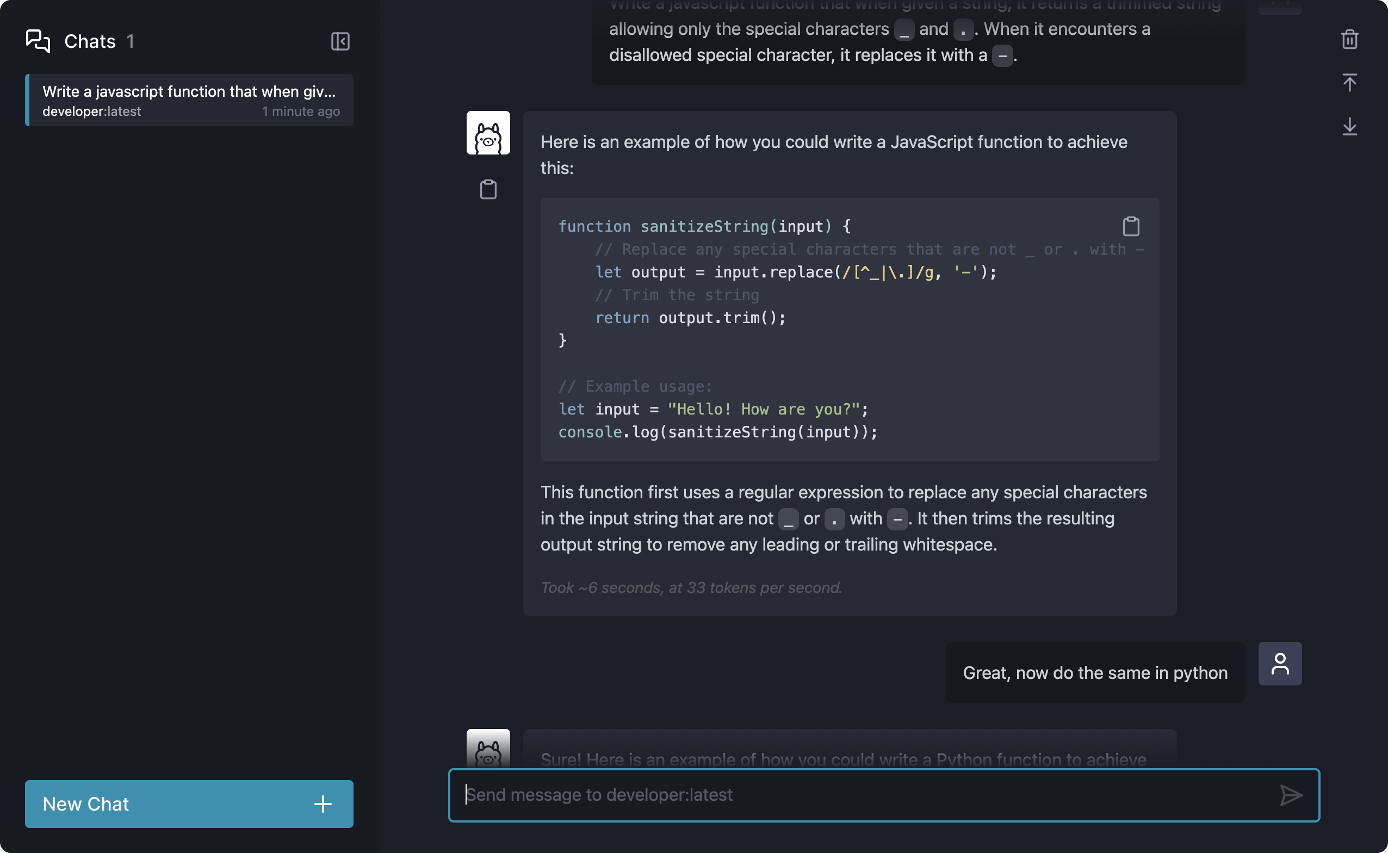Click the llama avatar beside JavaScript answer
The width and height of the screenshot is (1388, 853).
click(x=488, y=133)
